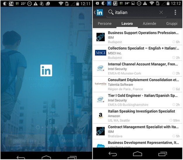
Task: Open the Gruppi tab
Action: point(172,24)
